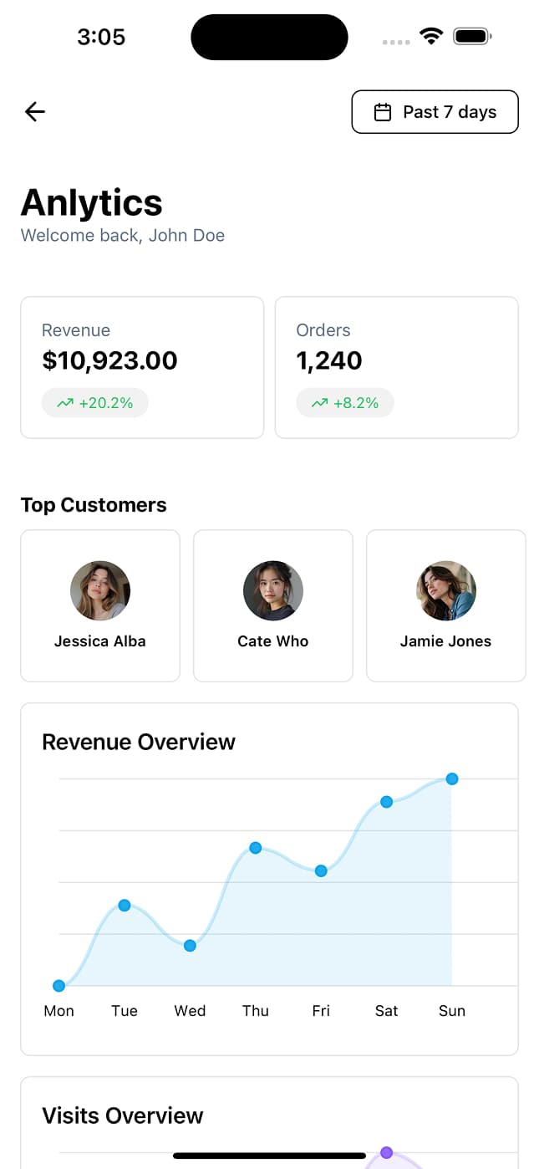Open the Past 7 days selector
Screen dimensions: 539x1169
(435, 111)
